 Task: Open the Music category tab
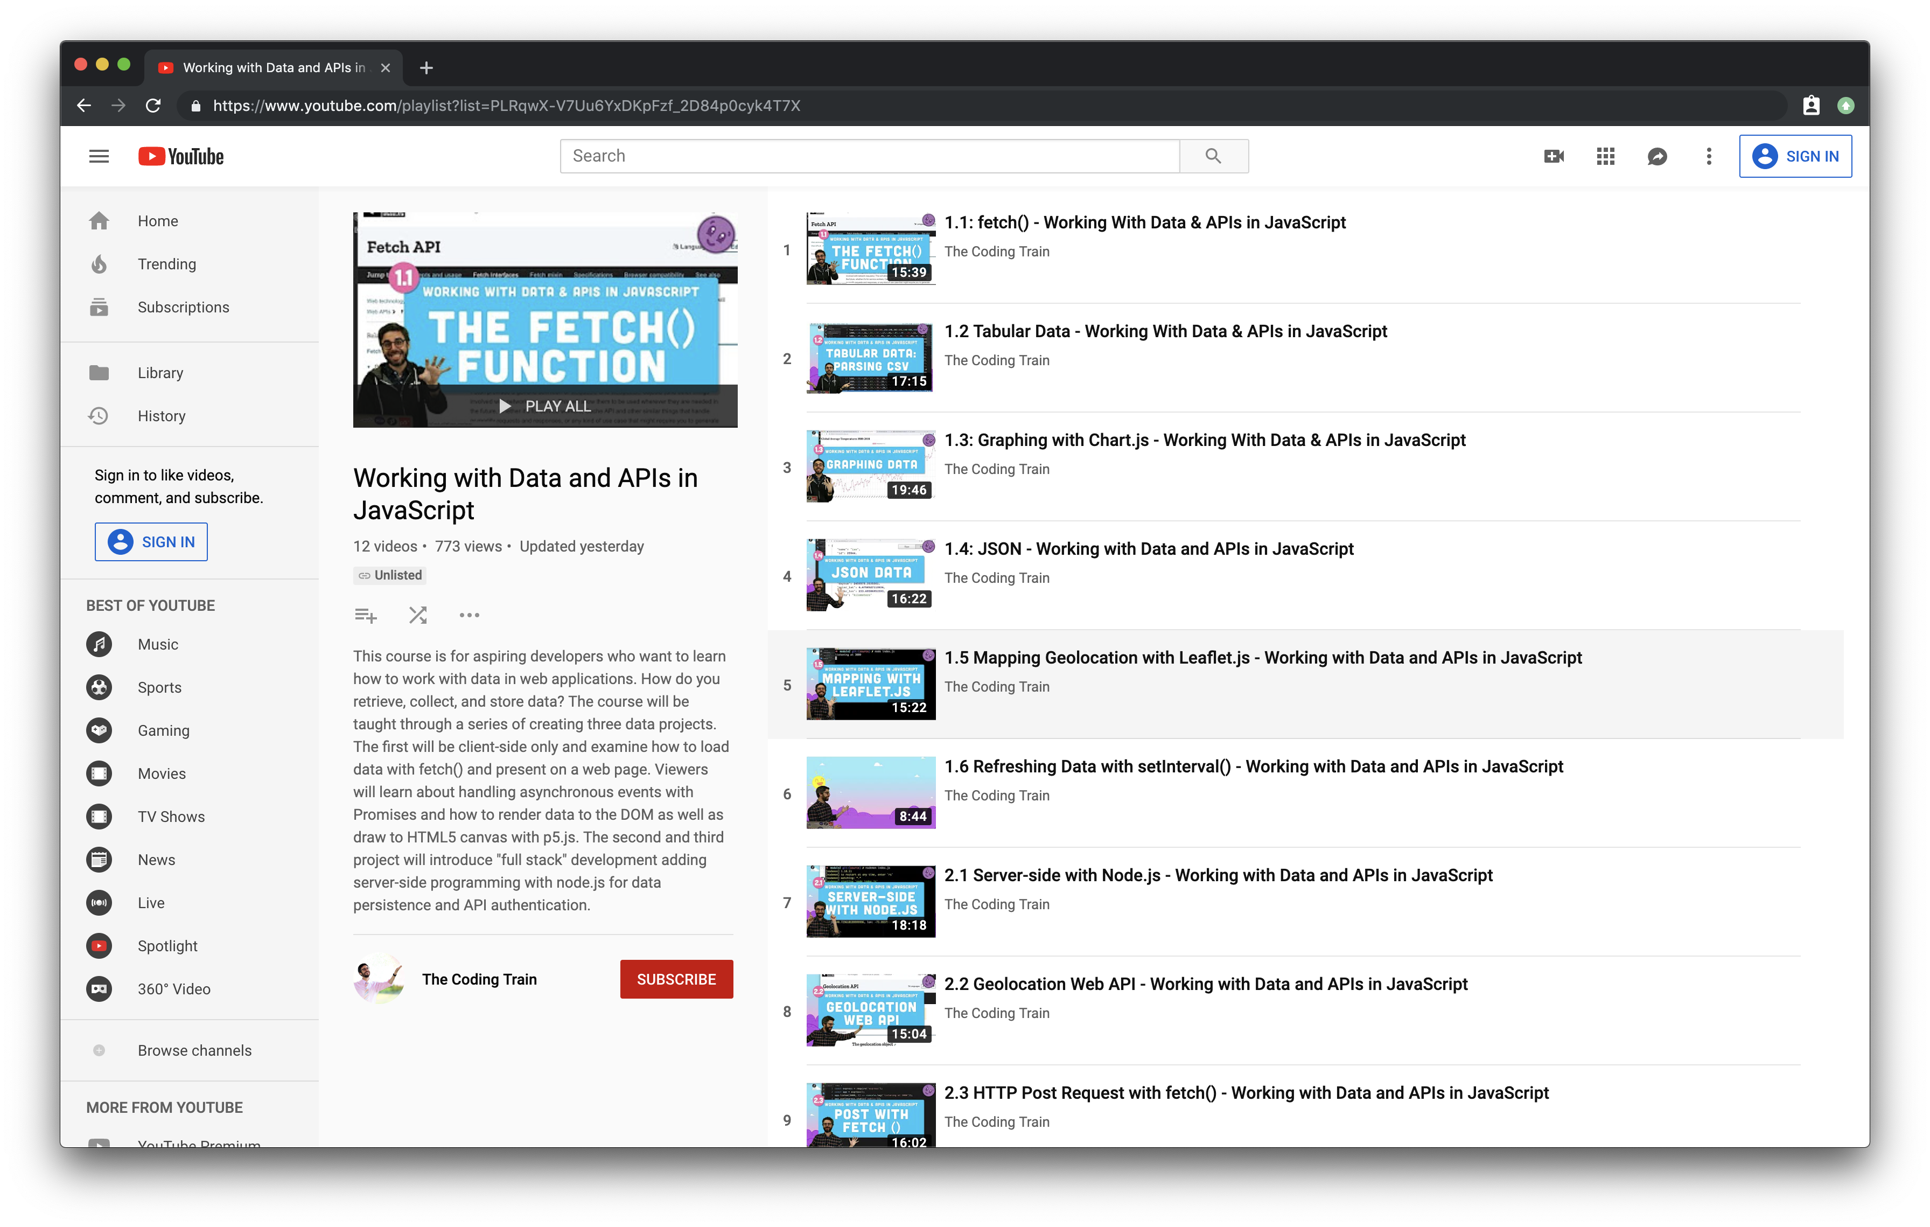[158, 644]
